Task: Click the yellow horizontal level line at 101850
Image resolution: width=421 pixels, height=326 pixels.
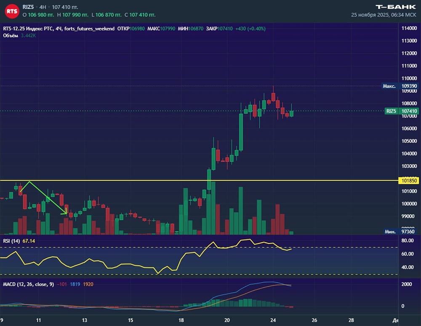Action: click(x=199, y=180)
